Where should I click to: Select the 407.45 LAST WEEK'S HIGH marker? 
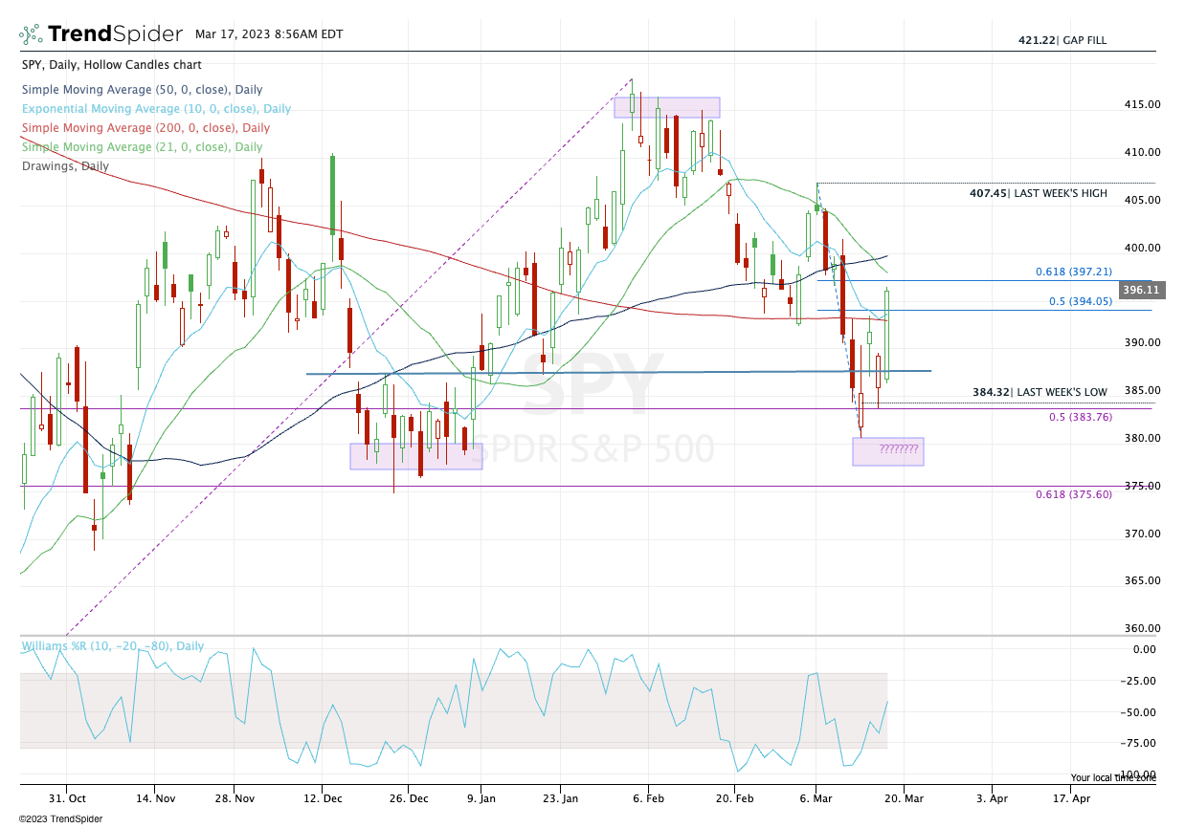tap(1037, 192)
